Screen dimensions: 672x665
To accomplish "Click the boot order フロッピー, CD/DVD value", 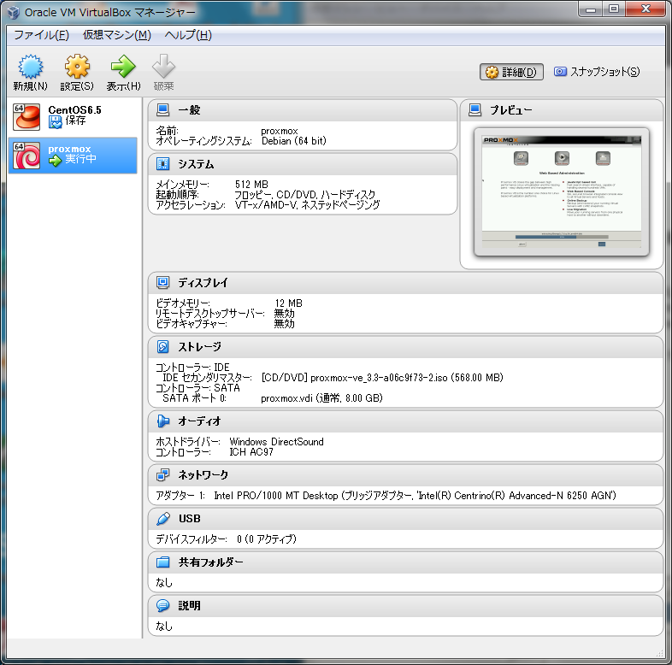I will (304, 195).
